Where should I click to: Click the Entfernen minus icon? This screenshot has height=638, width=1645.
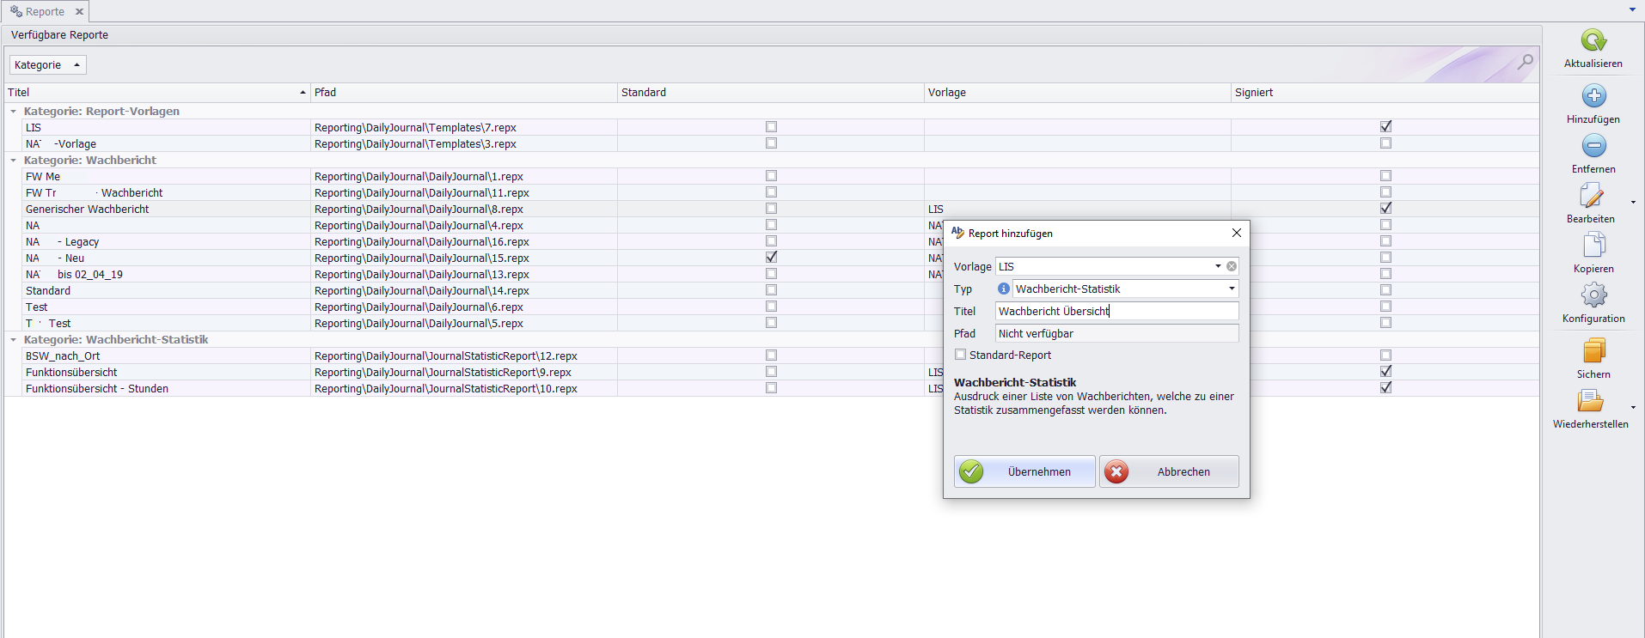(x=1593, y=146)
